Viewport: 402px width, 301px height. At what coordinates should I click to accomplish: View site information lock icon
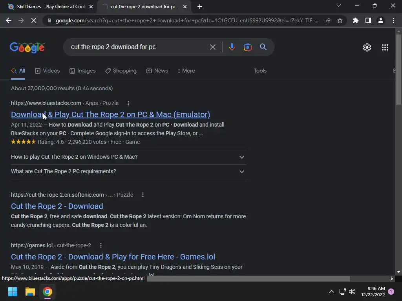click(x=49, y=20)
